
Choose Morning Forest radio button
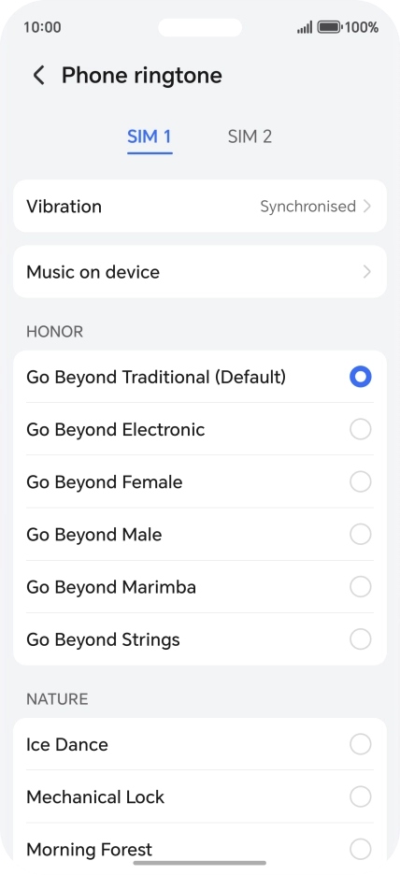pyautogui.click(x=361, y=849)
